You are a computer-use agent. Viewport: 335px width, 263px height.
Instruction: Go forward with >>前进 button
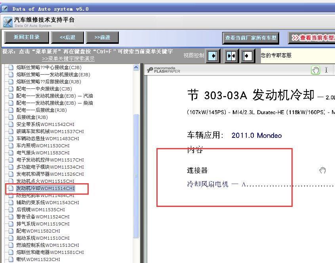click(102, 37)
